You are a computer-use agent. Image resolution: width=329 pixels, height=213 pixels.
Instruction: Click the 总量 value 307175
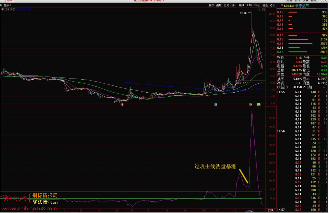(297, 70)
